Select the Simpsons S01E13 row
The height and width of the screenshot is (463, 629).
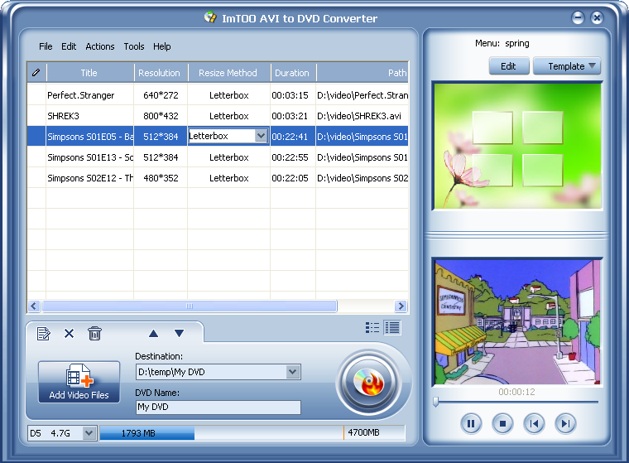[218, 157]
